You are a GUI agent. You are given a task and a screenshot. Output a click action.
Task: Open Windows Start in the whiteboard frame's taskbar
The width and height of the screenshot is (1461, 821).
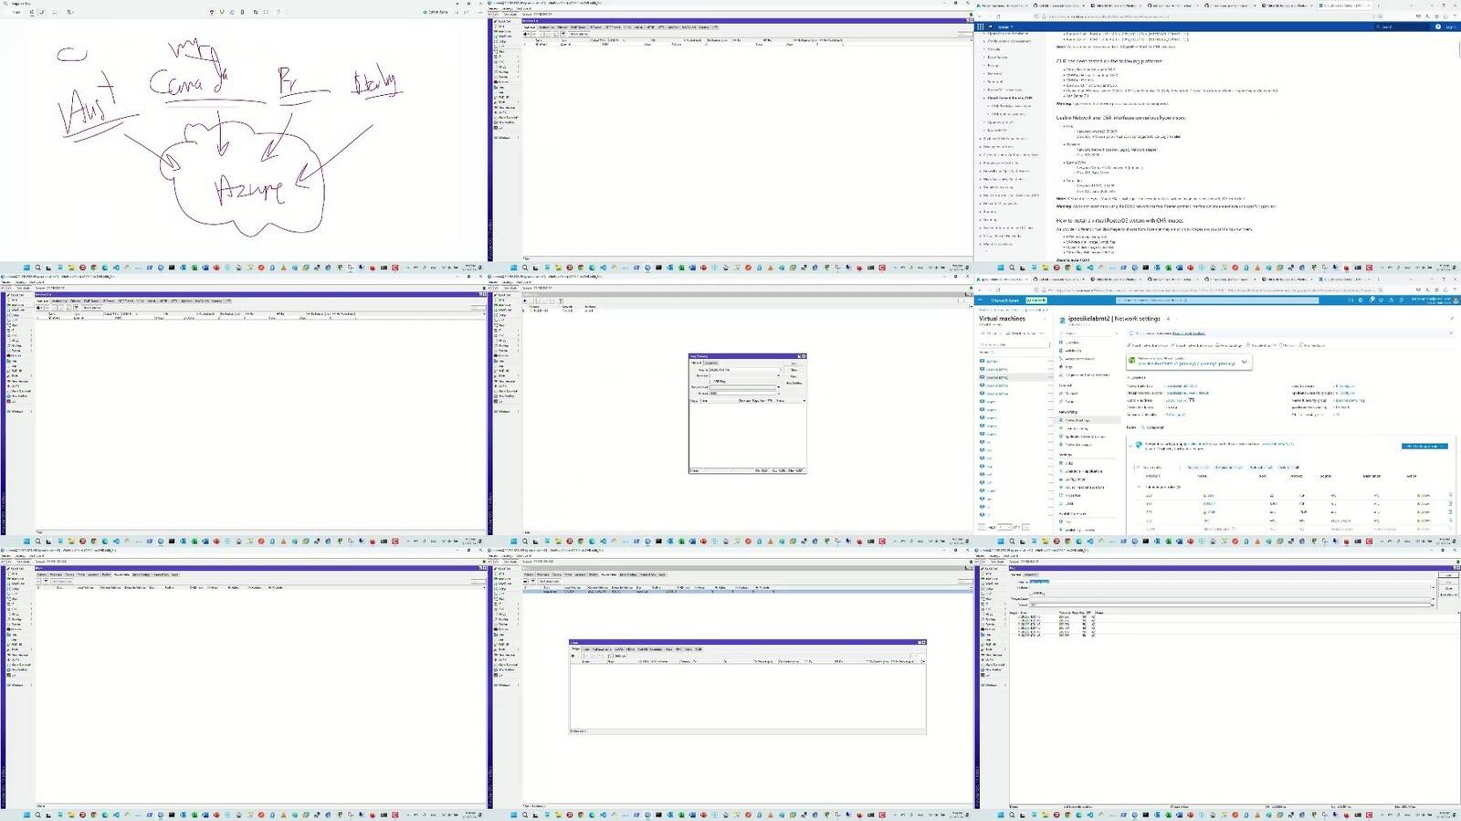[26, 268]
